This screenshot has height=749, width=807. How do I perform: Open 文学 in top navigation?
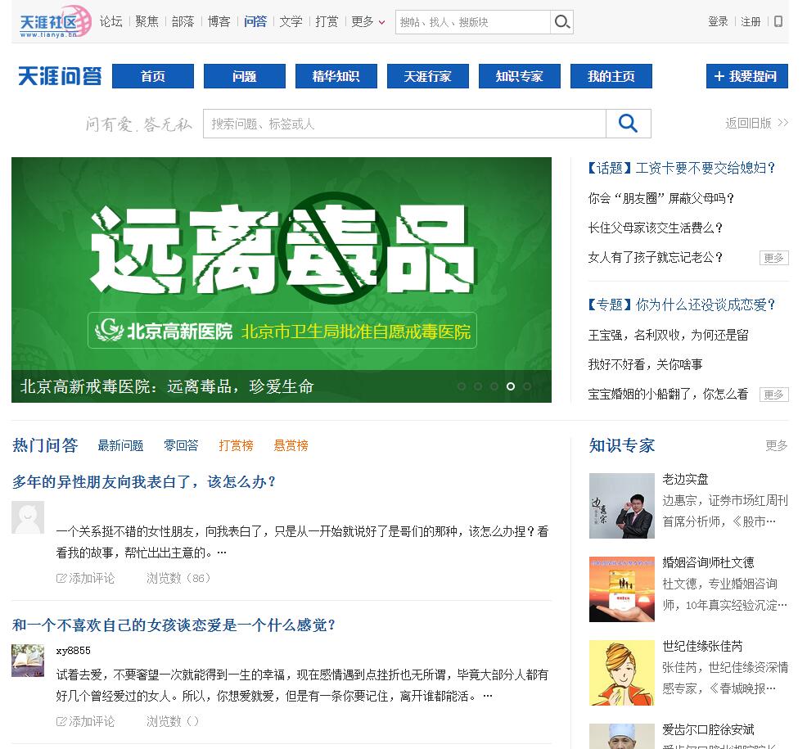(291, 21)
